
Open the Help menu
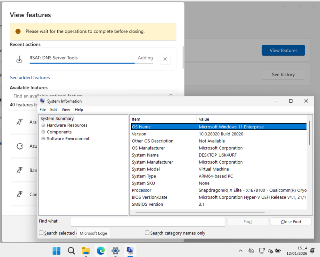(79, 110)
